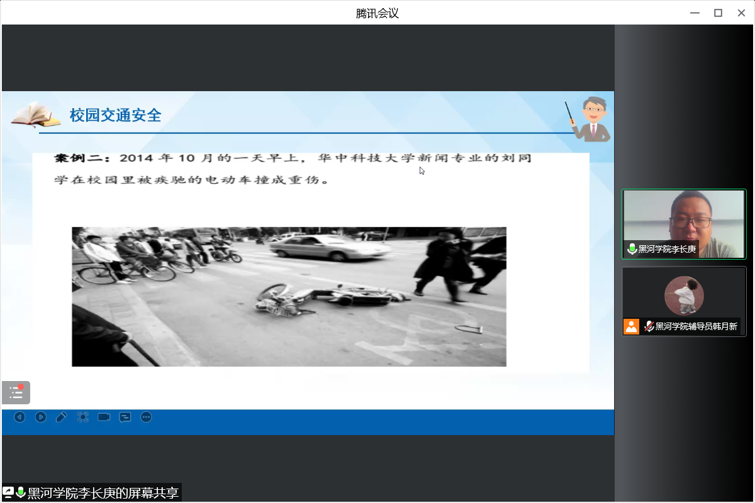Open the floating list menu with red dot
The height and width of the screenshot is (503, 755).
coord(16,393)
